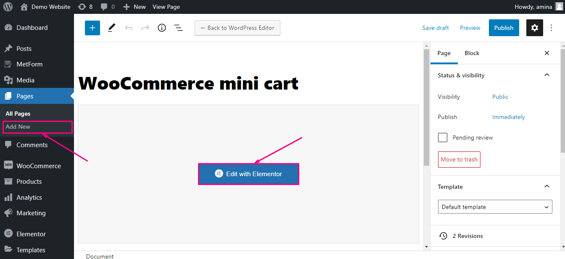The height and width of the screenshot is (259, 565).
Task: Click Back to WordPress Editor
Action: [238, 28]
